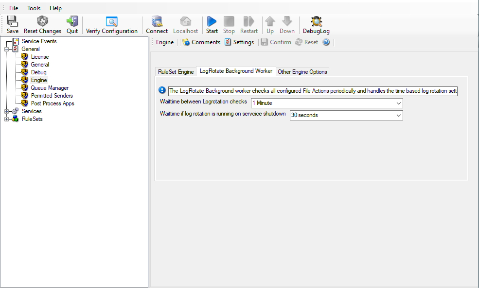Expand the RuleSets tree node

(7, 119)
